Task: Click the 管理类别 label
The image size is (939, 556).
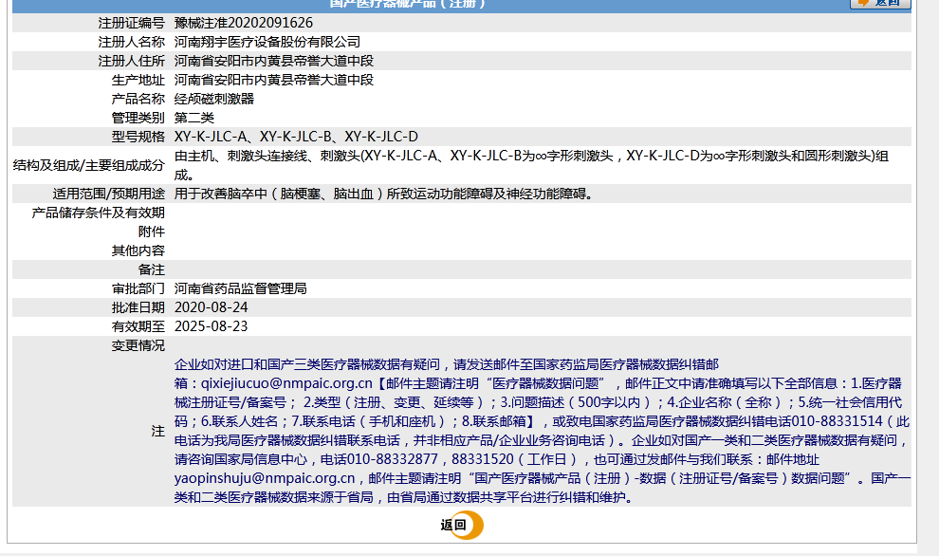Action: coord(138,118)
